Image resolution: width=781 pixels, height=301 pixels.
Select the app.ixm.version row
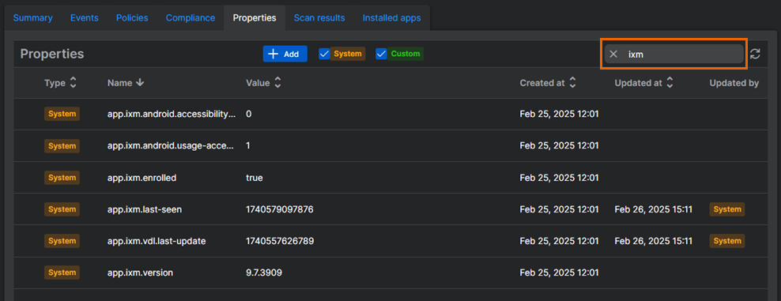point(390,273)
